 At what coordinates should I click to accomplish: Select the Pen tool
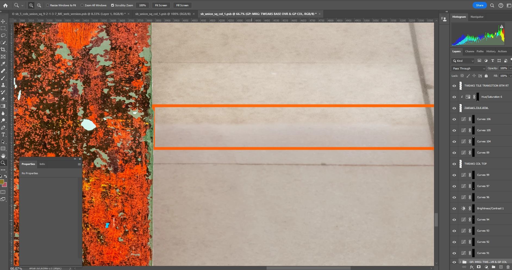3,127
